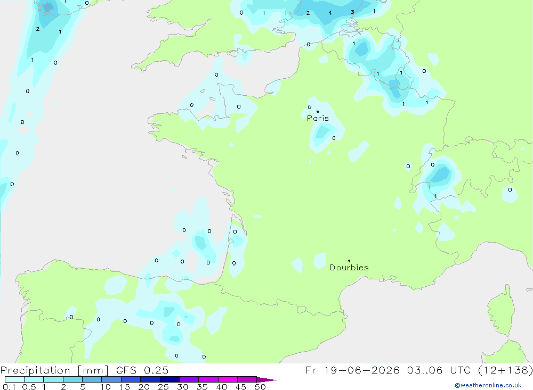This screenshot has height=390, width=533.
Task: Pick the 15–20 mm legend swatch
Action: point(131,379)
